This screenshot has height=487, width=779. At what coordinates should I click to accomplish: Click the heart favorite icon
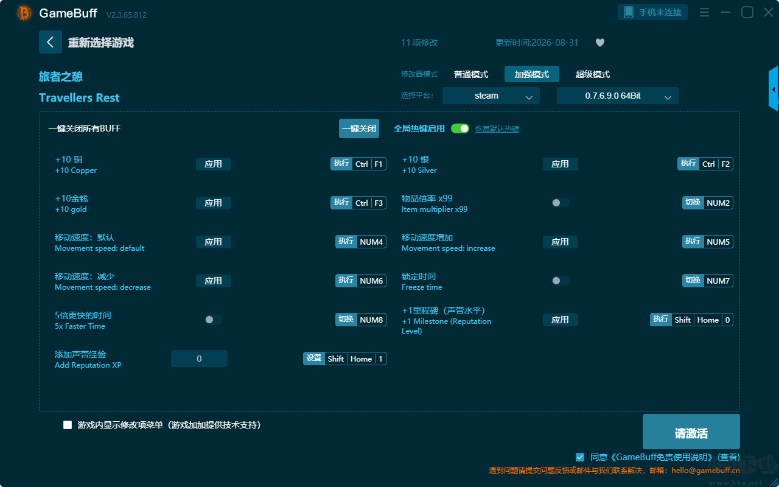(600, 43)
